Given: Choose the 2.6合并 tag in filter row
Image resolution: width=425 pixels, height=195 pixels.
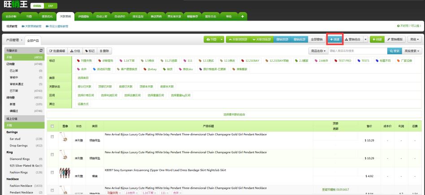Looking at the screenshot, I should [321, 61].
